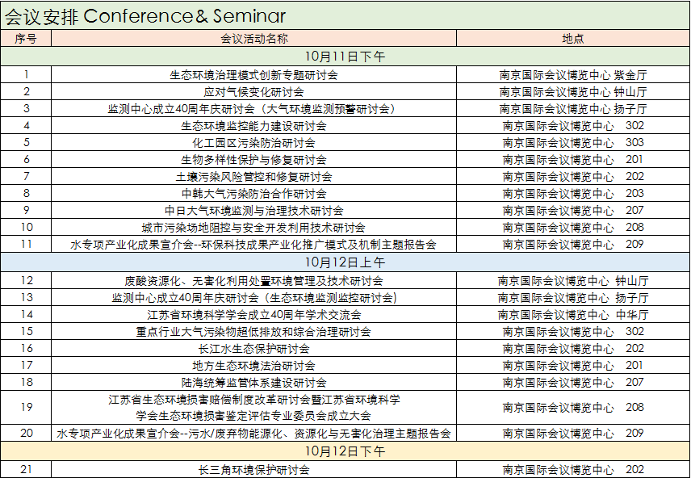Click the 长三角环境保护研讨会 entry
Image resolution: width=691 pixels, height=478 pixels.
click(x=253, y=470)
